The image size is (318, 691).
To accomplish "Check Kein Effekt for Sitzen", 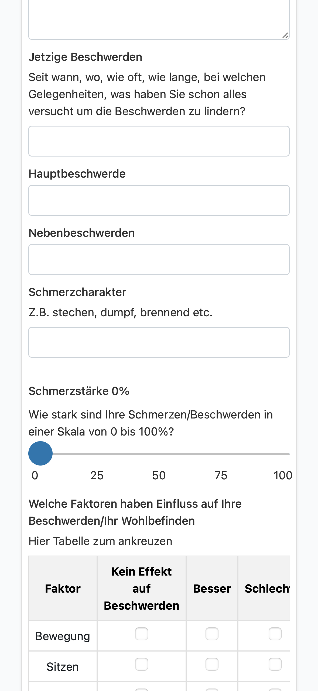I will pos(142,664).
